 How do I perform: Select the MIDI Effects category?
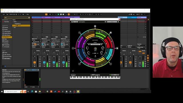(7, 35)
